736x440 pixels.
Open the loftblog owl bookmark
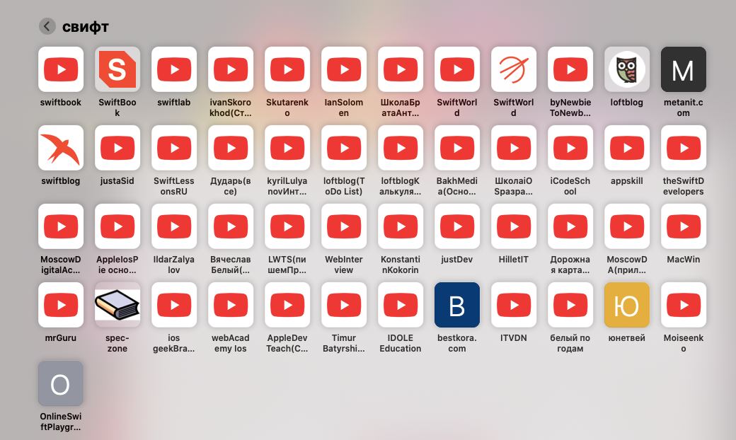coord(627,69)
